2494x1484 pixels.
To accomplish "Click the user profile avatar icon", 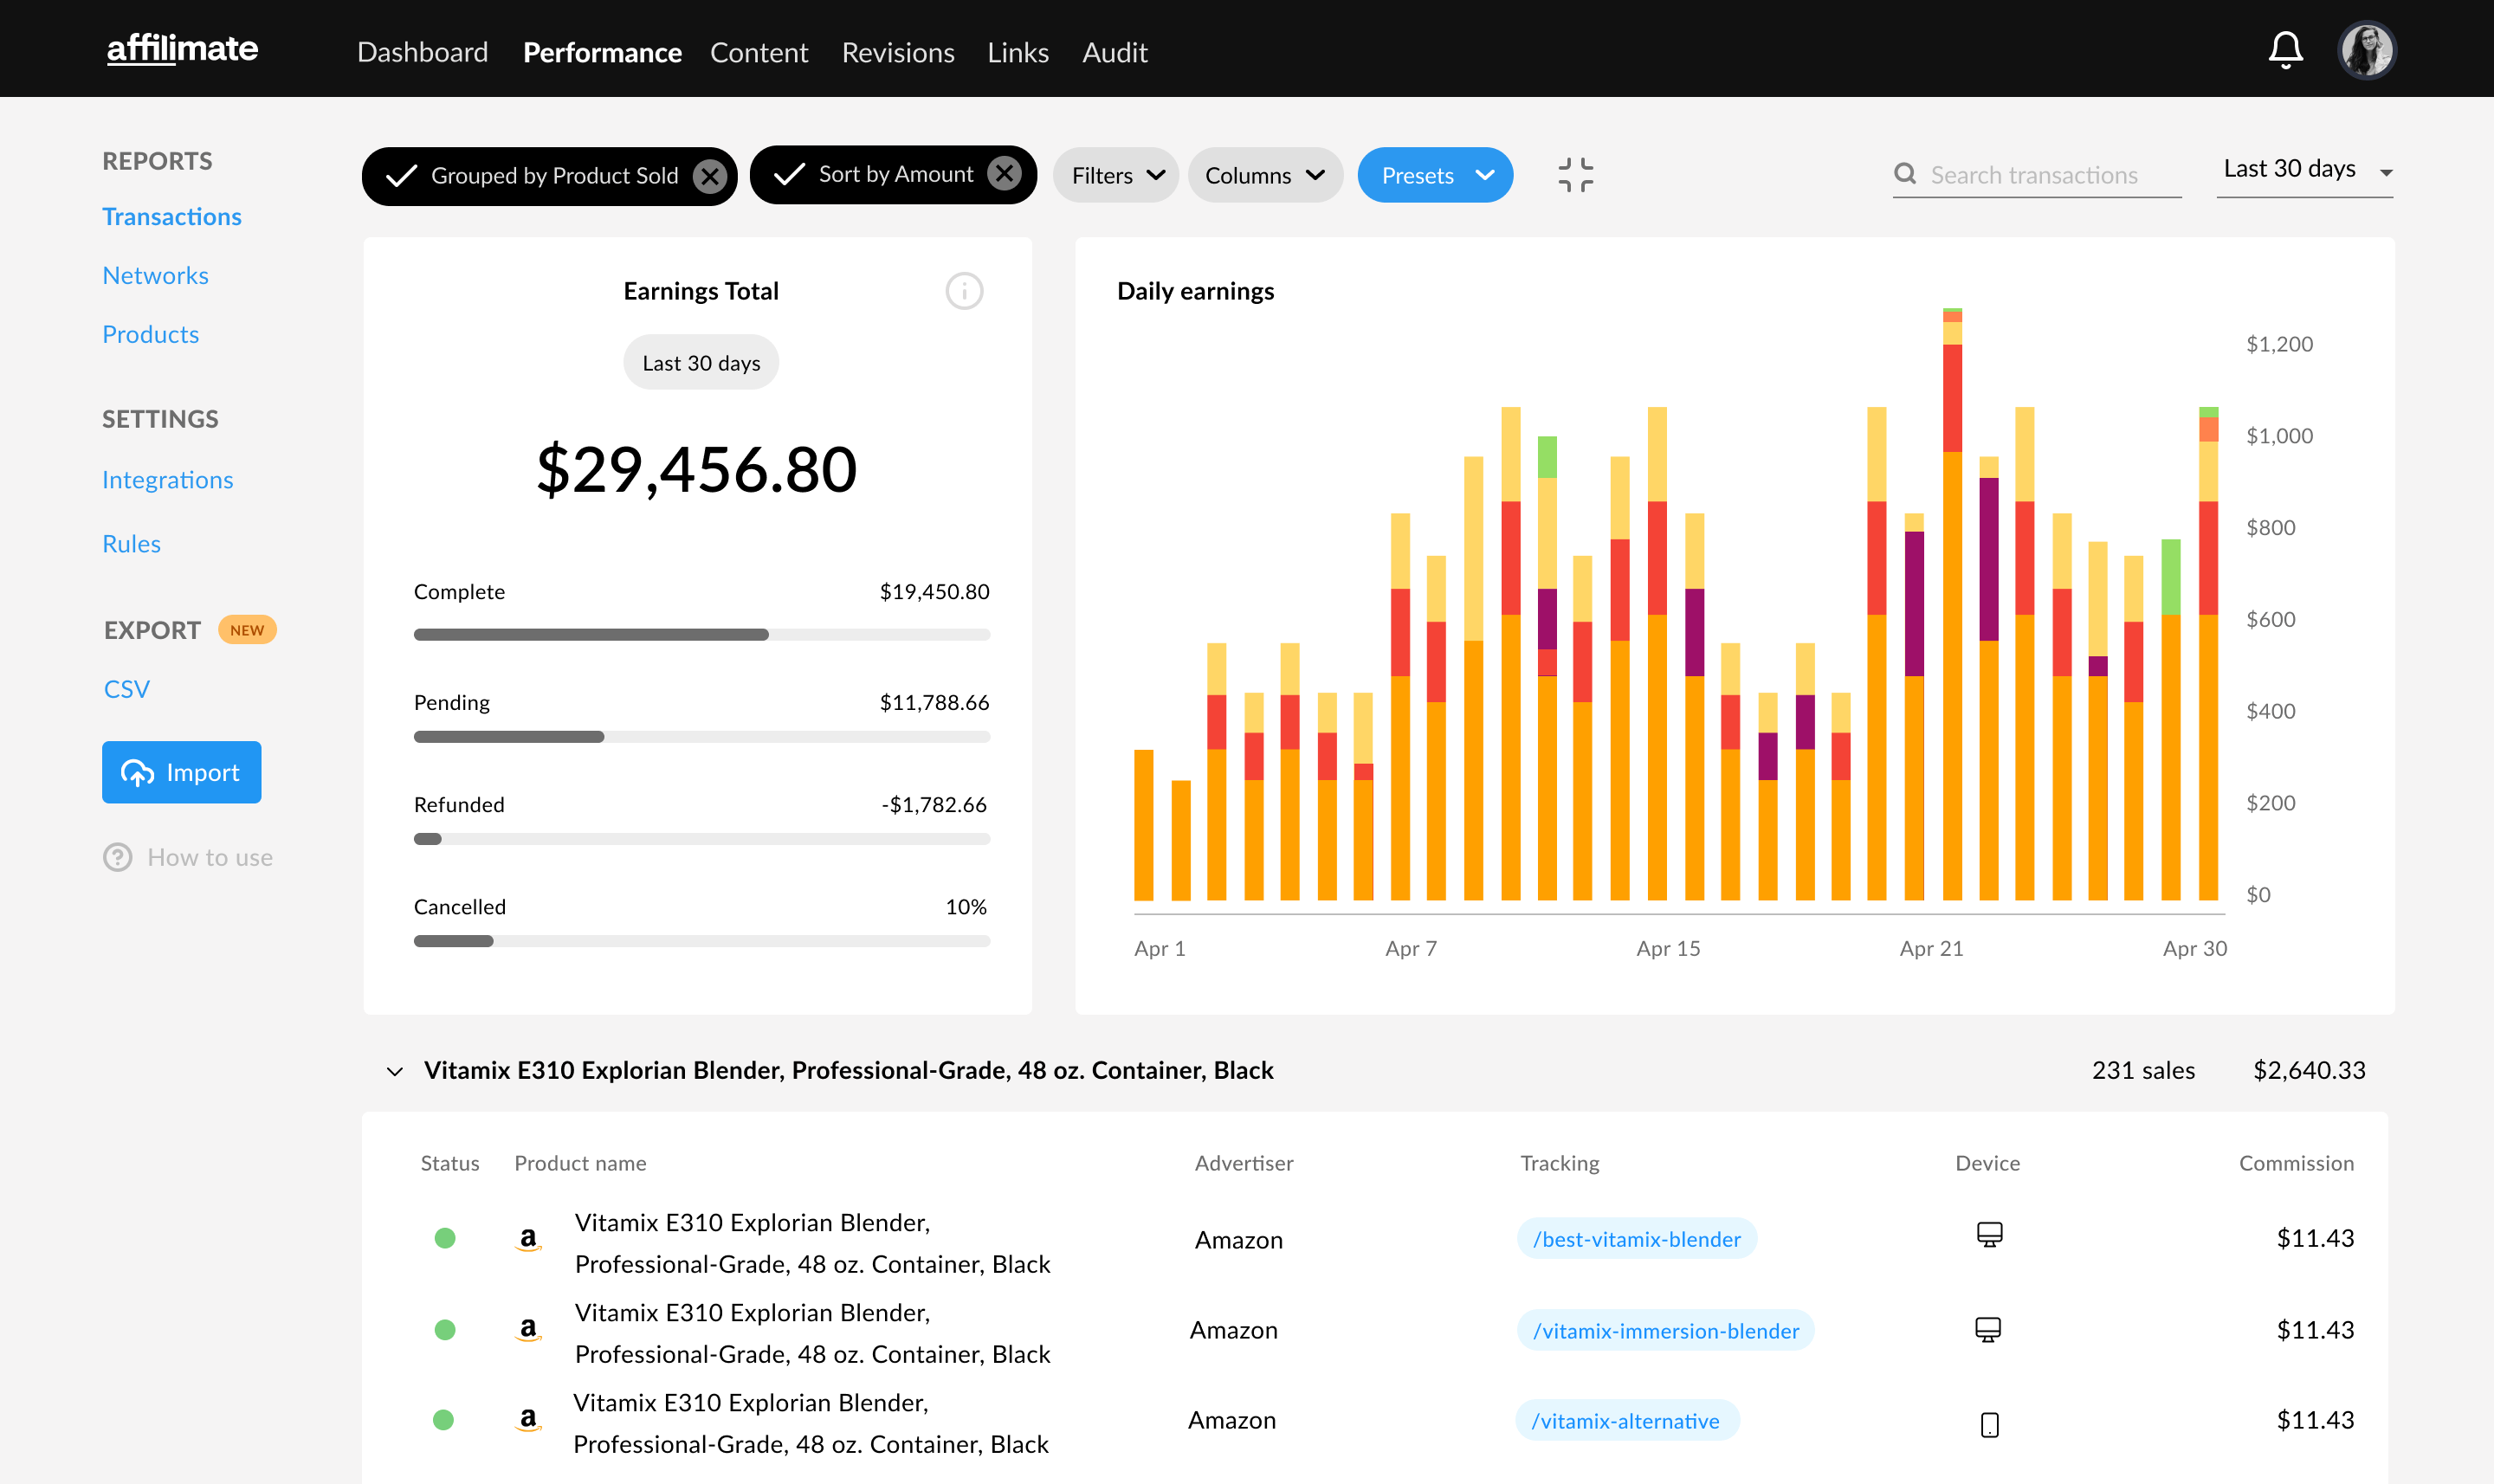I will pyautogui.click(x=2370, y=49).
